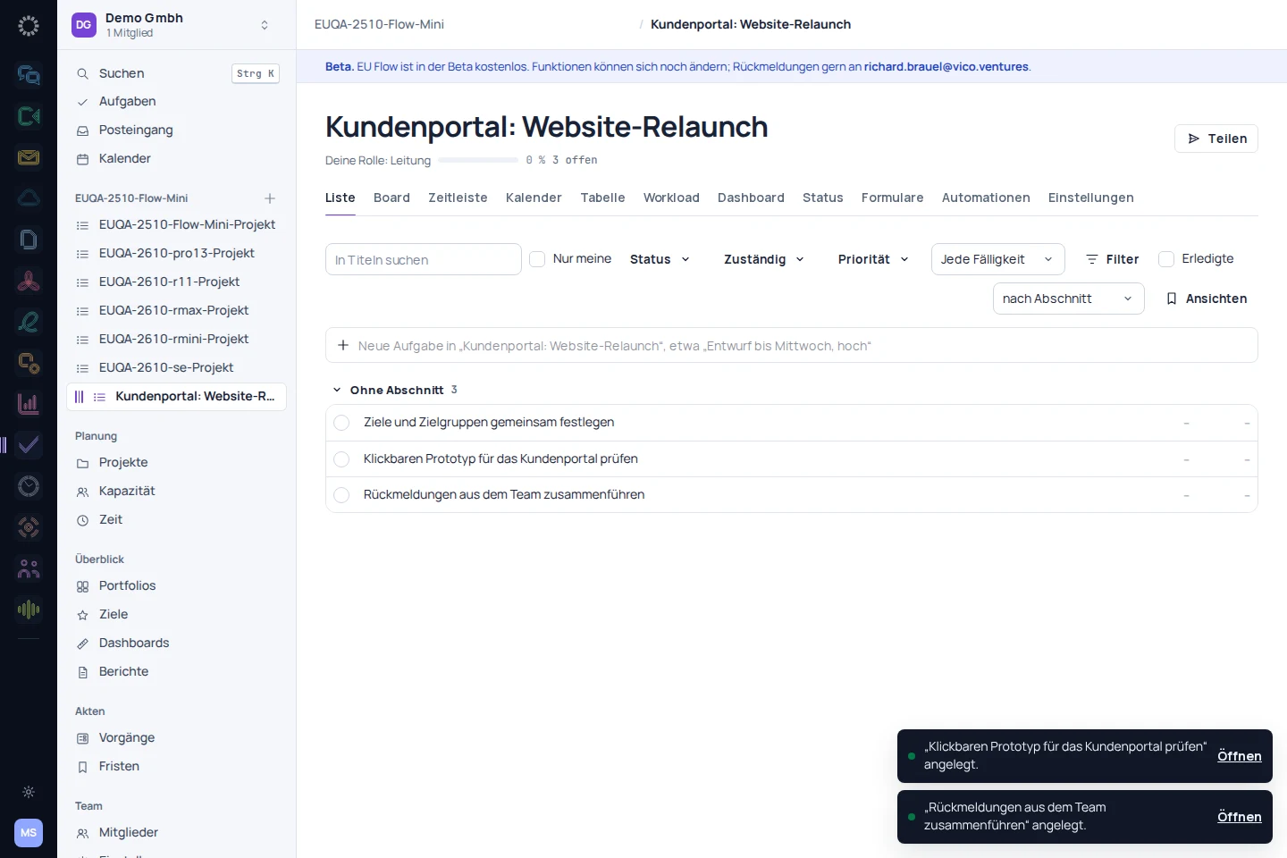This screenshot has height=858, width=1287.
Task: Open the MS user avatar
Action: click(29, 833)
